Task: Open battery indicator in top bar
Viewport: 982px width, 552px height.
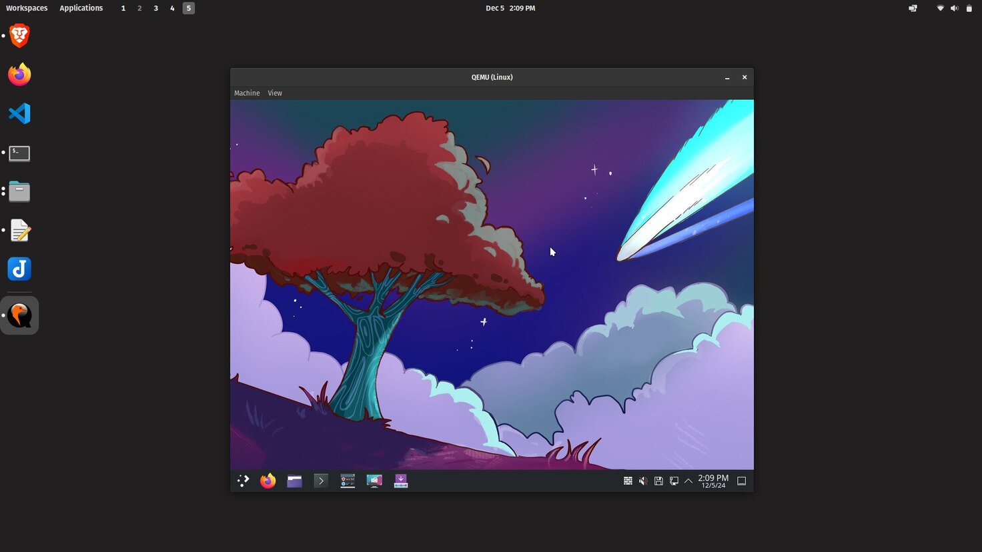Action: 969,8
